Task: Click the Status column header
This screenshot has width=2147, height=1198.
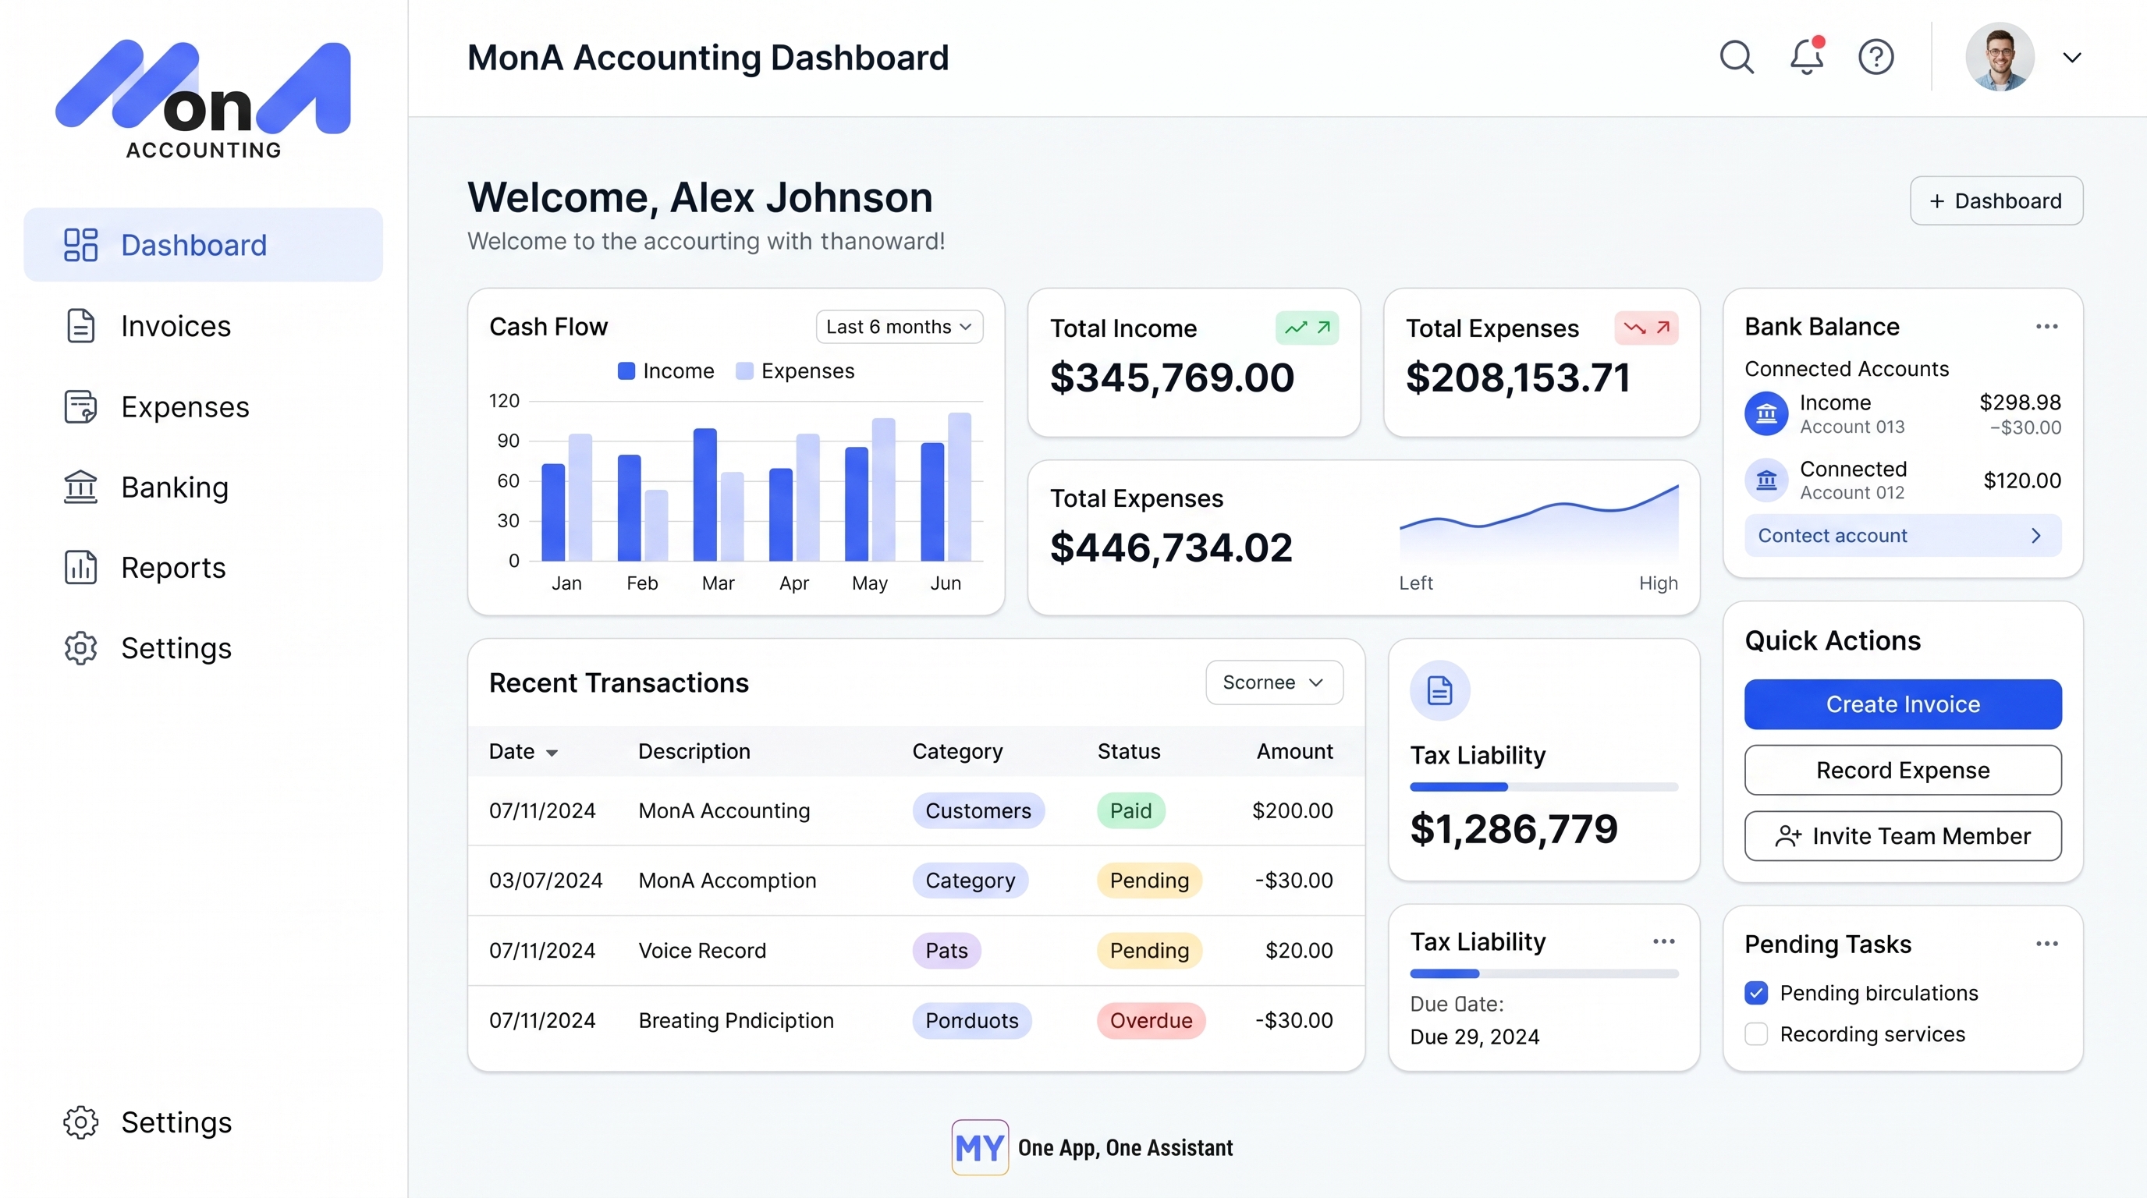Action: point(1129,751)
